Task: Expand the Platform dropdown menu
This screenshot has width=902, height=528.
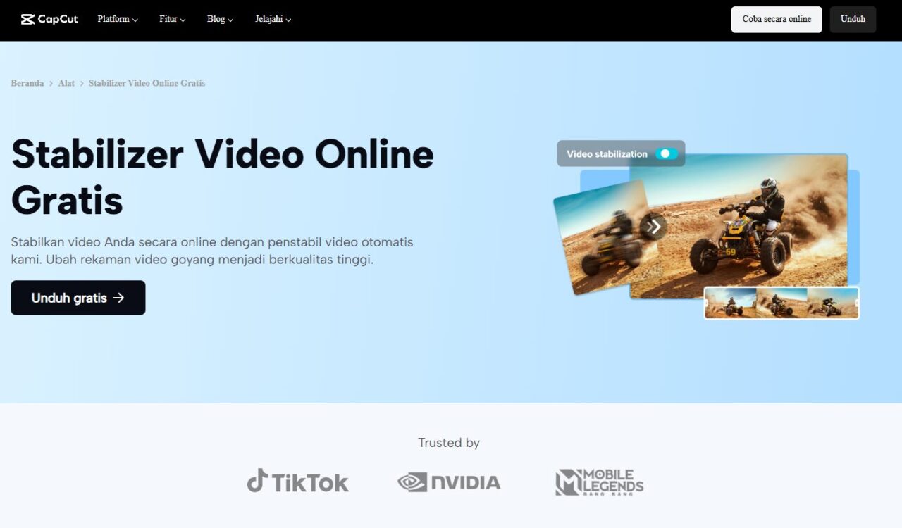Action: coord(118,19)
